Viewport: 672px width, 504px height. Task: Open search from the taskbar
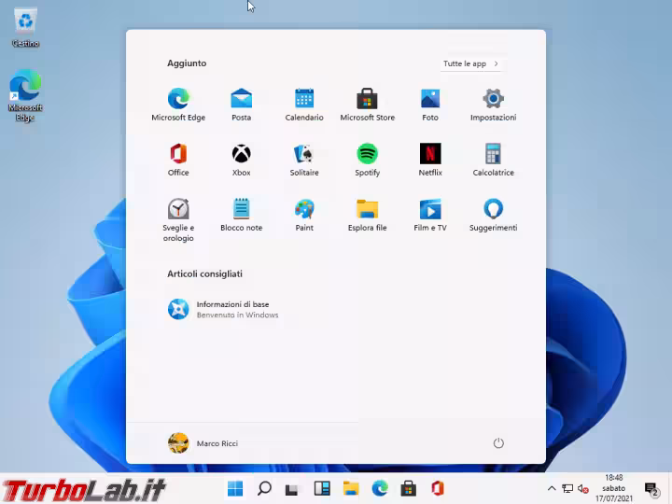click(264, 488)
